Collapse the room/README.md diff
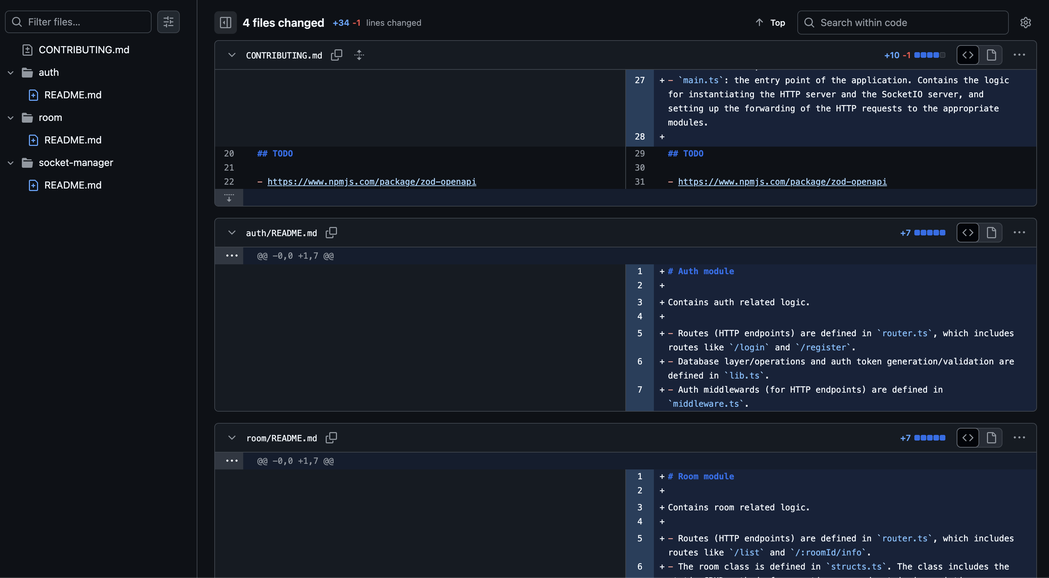Screen dimensions: 1049x578 point(232,438)
